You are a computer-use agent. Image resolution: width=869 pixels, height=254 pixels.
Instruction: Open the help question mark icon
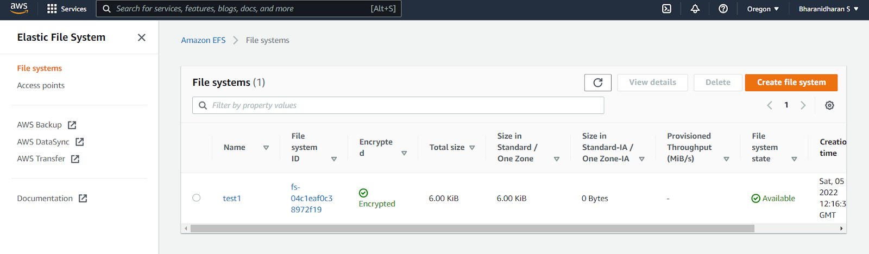pyautogui.click(x=723, y=9)
